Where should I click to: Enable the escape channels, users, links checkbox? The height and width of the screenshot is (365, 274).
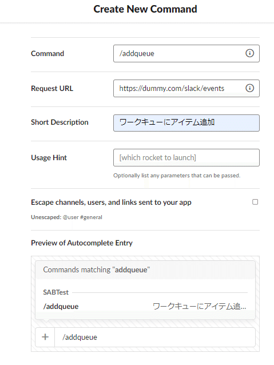coord(255,202)
